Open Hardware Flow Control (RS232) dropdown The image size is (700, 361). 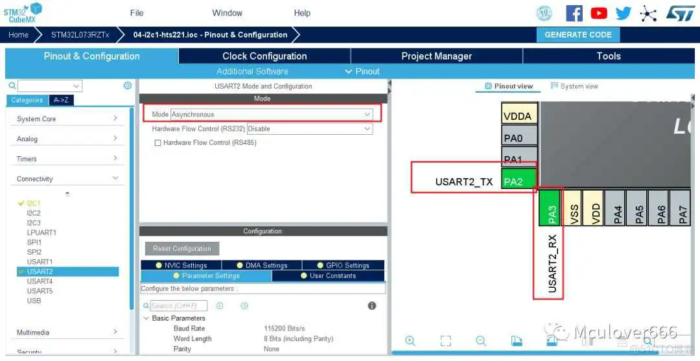pos(310,129)
